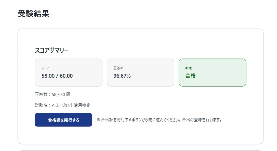This screenshot has width=277, height=151.
Task: Click the green 判定 合格 card
Action: point(212,73)
